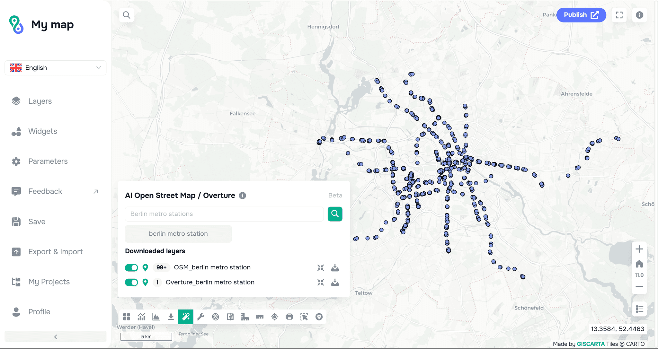The image size is (658, 349).
Task: Zoom to Overture_berlin metro station layer extent
Action: point(321,282)
